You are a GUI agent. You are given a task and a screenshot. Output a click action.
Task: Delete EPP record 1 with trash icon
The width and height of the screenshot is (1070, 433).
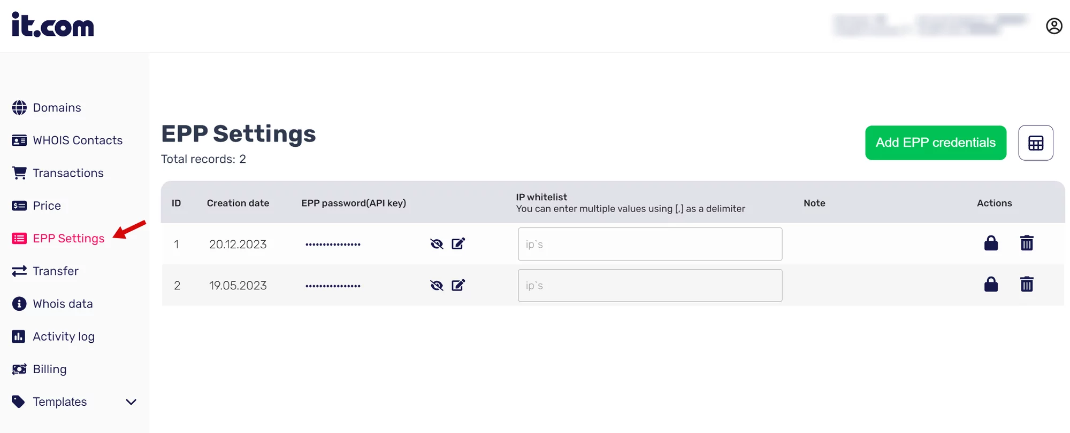[x=1027, y=243]
